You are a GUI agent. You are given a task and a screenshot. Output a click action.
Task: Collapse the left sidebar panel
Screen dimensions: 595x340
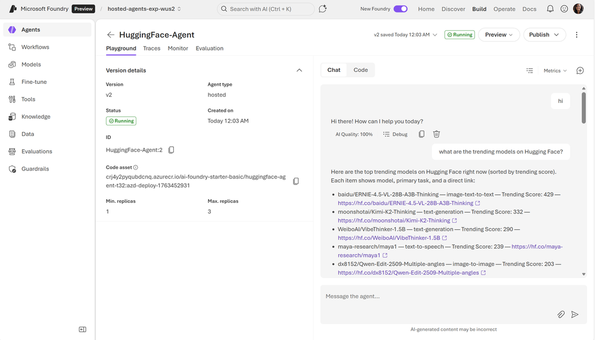pyautogui.click(x=82, y=329)
